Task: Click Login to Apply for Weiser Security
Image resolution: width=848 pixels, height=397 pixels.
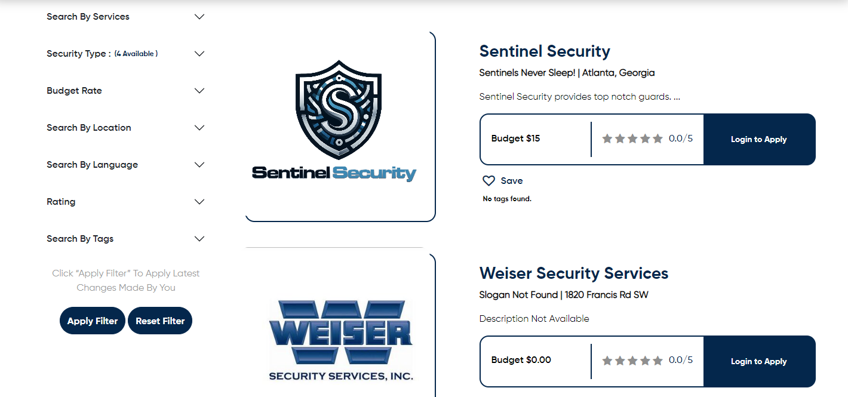Action: pyautogui.click(x=759, y=361)
